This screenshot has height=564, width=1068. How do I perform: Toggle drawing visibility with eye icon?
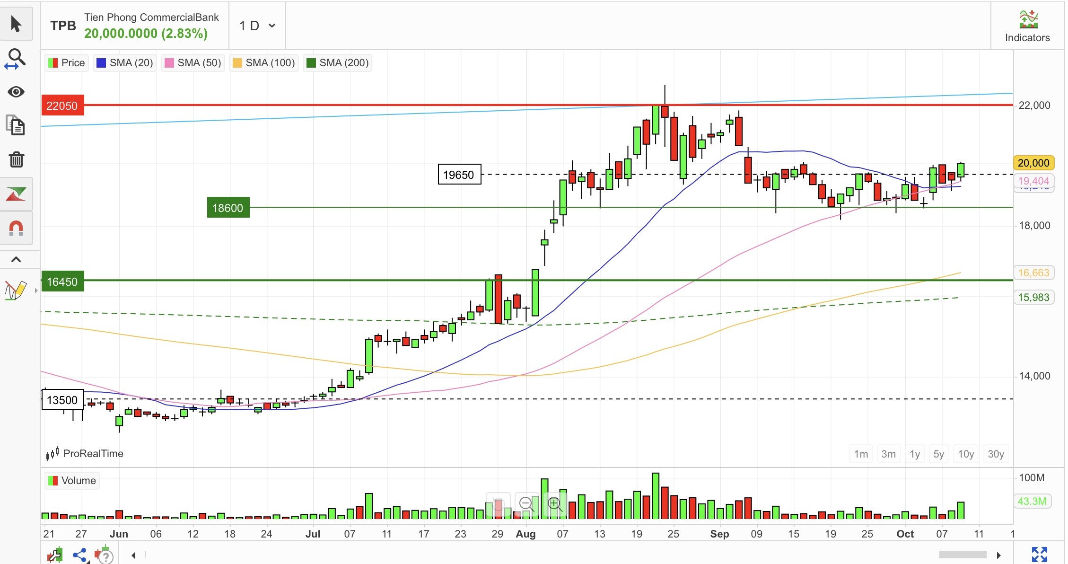click(x=16, y=92)
